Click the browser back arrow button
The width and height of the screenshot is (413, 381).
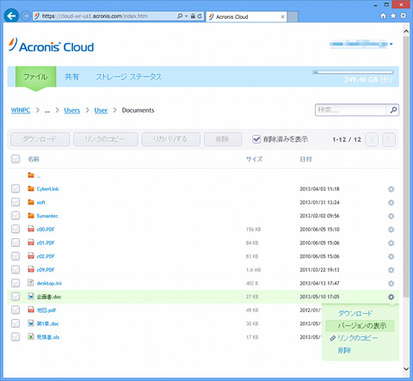[x=11, y=15]
